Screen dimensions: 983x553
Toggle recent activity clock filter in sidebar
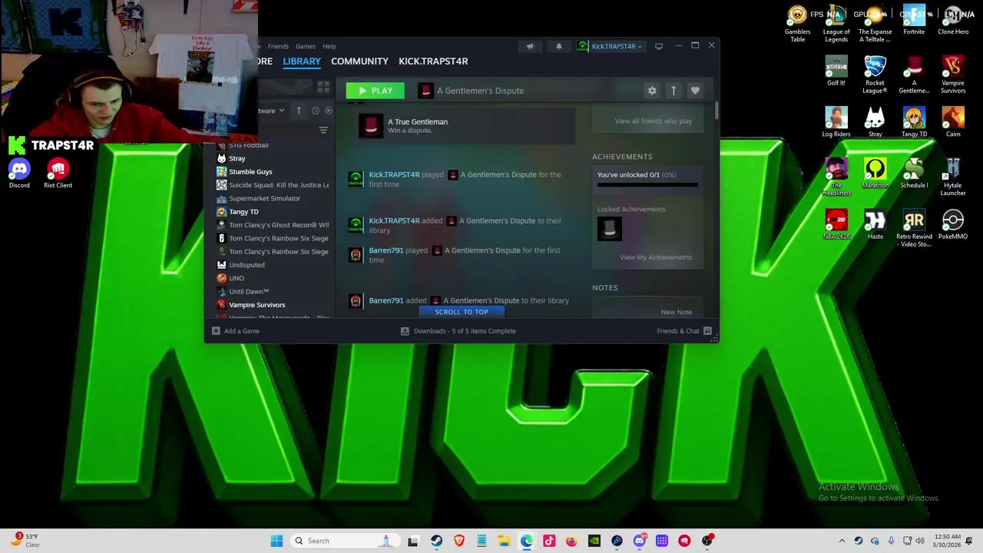pos(315,111)
